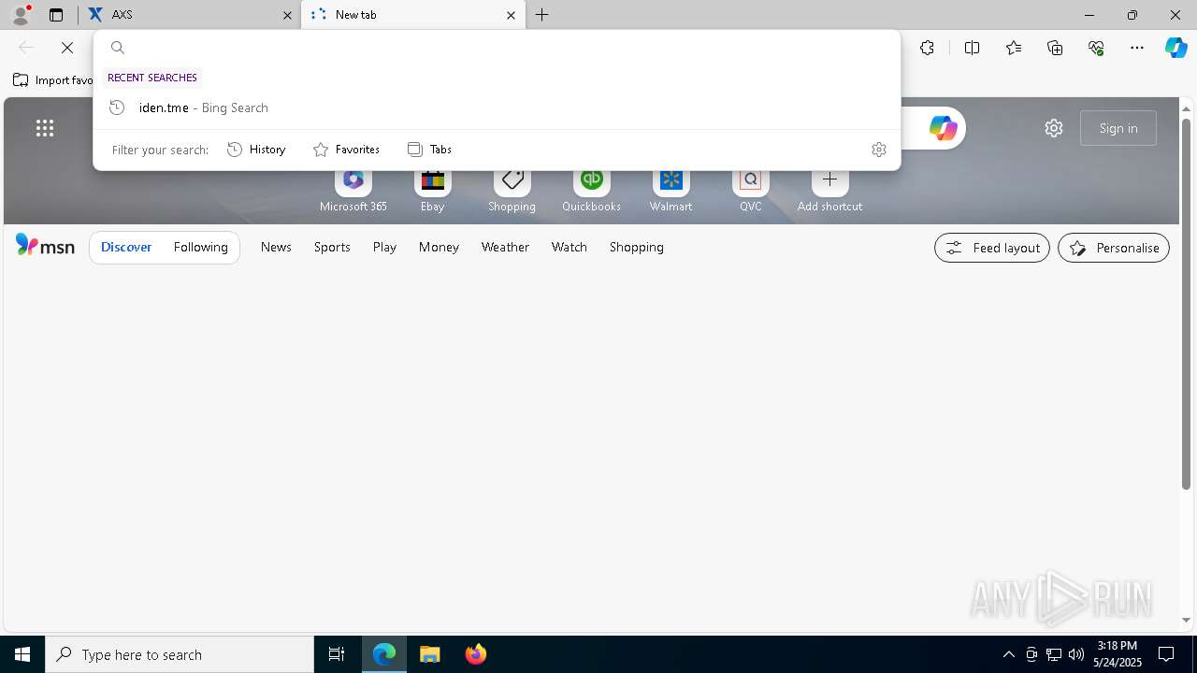Stop loading the page
The width and height of the screenshot is (1197, 673).
[x=67, y=48]
